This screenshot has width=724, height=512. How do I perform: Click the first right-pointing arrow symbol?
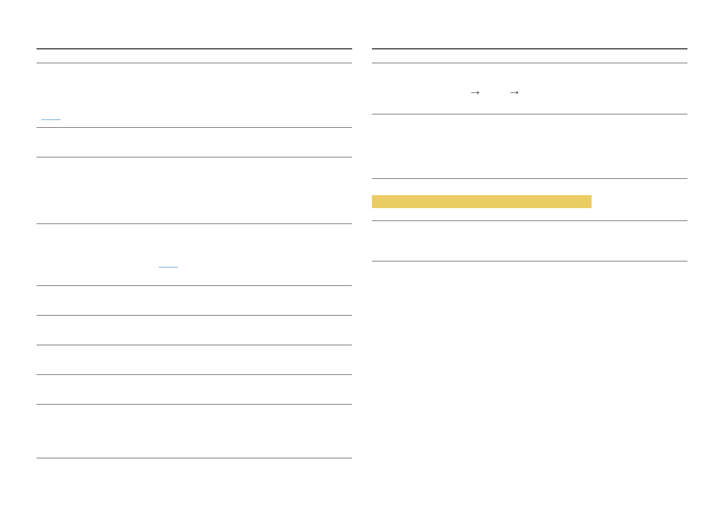475,92
